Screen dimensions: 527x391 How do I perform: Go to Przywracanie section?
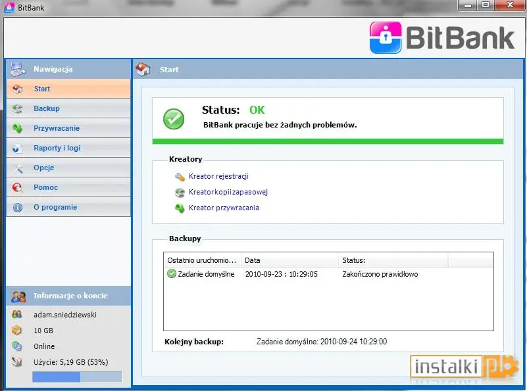click(68, 128)
